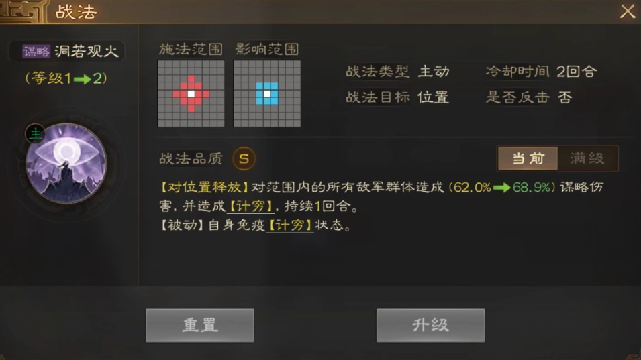Click the 施法范围 red cross grid

tap(191, 94)
